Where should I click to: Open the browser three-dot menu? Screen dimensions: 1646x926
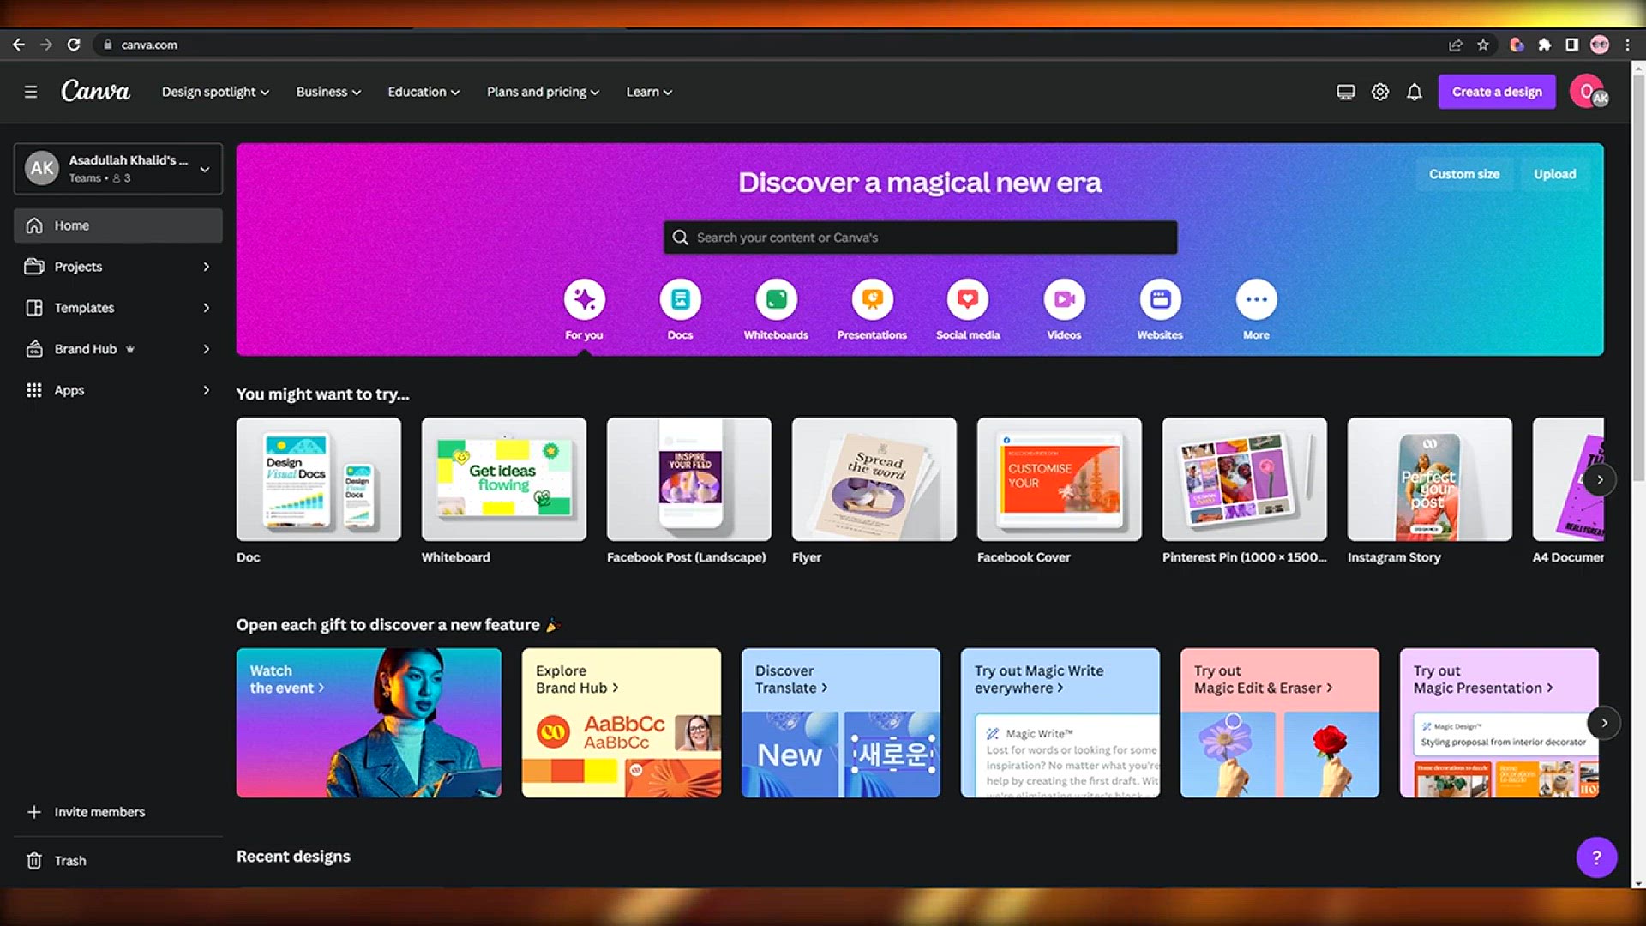pyautogui.click(x=1627, y=45)
